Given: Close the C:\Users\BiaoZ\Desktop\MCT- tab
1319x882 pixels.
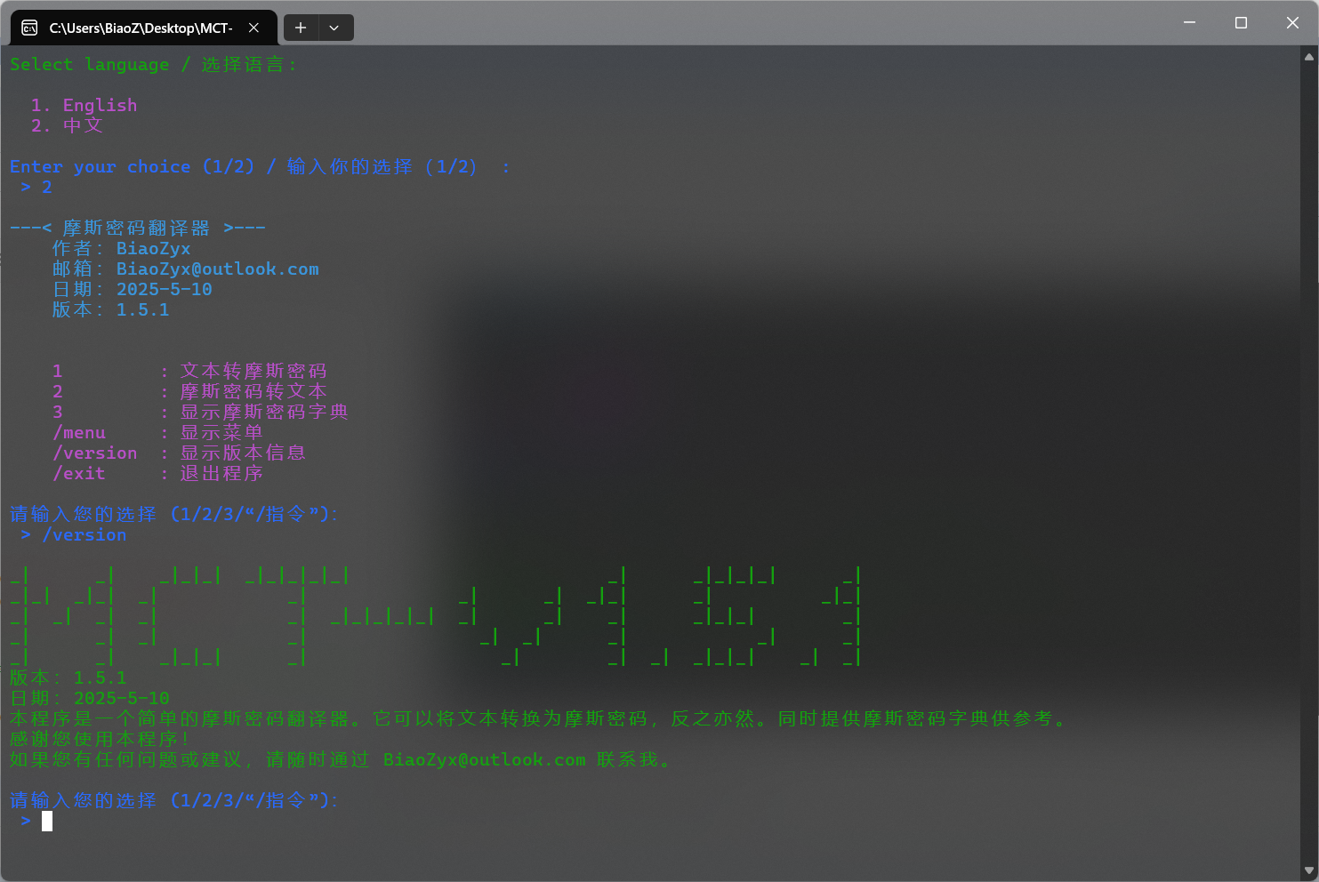Looking at the screenshot, I should (253, 28).
